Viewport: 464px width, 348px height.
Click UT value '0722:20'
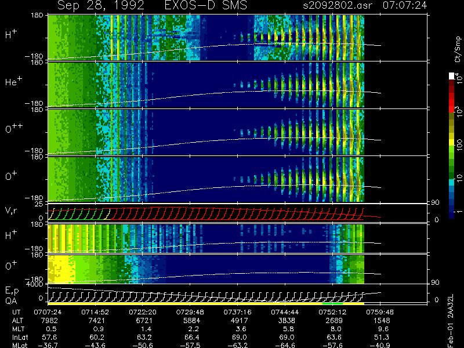pyautogui.click(x=143, y=312)
